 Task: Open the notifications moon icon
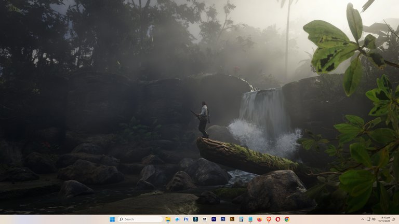tap(394, 219)
